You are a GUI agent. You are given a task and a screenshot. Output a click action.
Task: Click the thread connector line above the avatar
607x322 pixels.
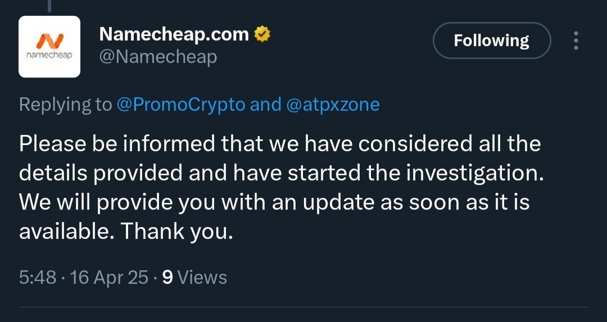(49, 6)
